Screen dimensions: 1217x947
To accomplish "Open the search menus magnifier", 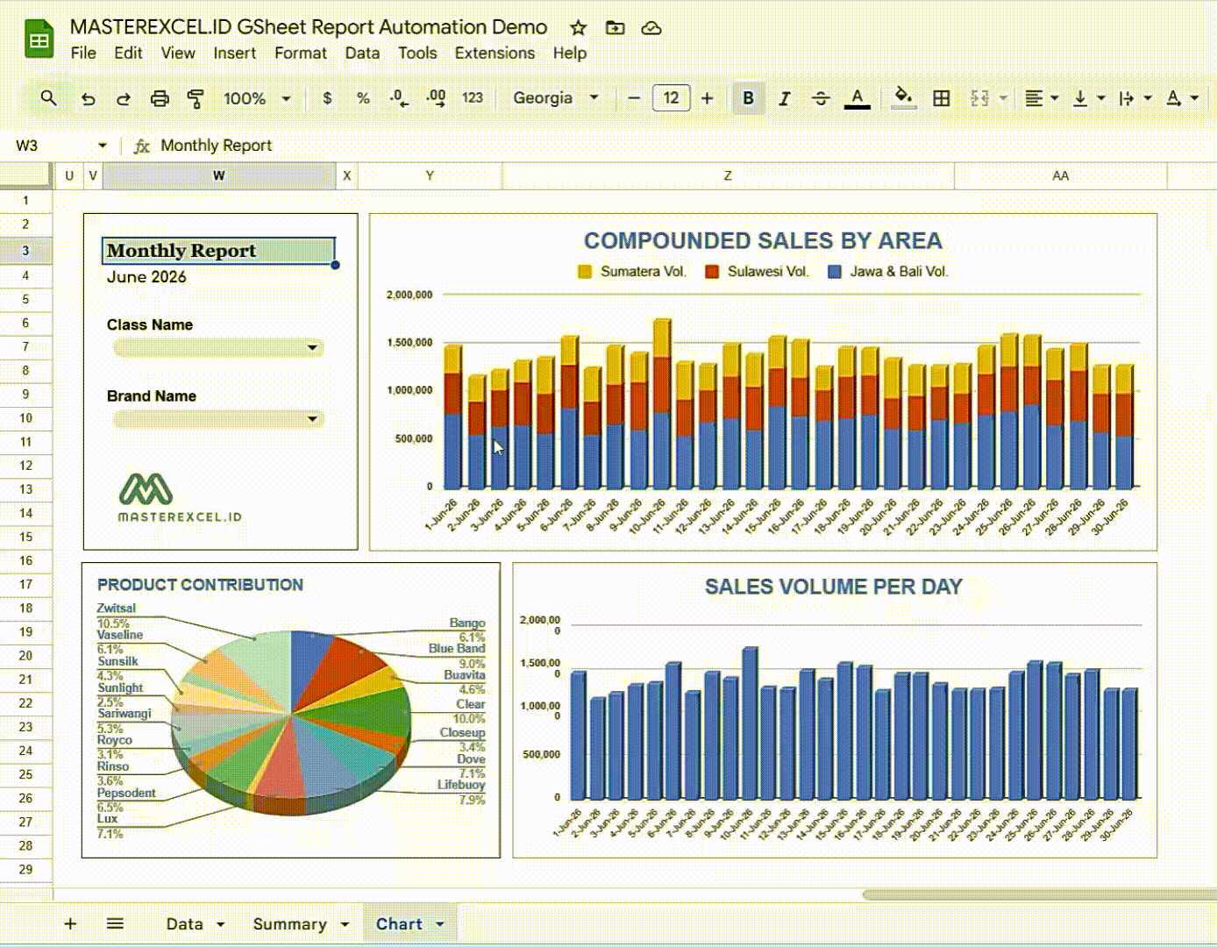I will click(x=48, y=98).
